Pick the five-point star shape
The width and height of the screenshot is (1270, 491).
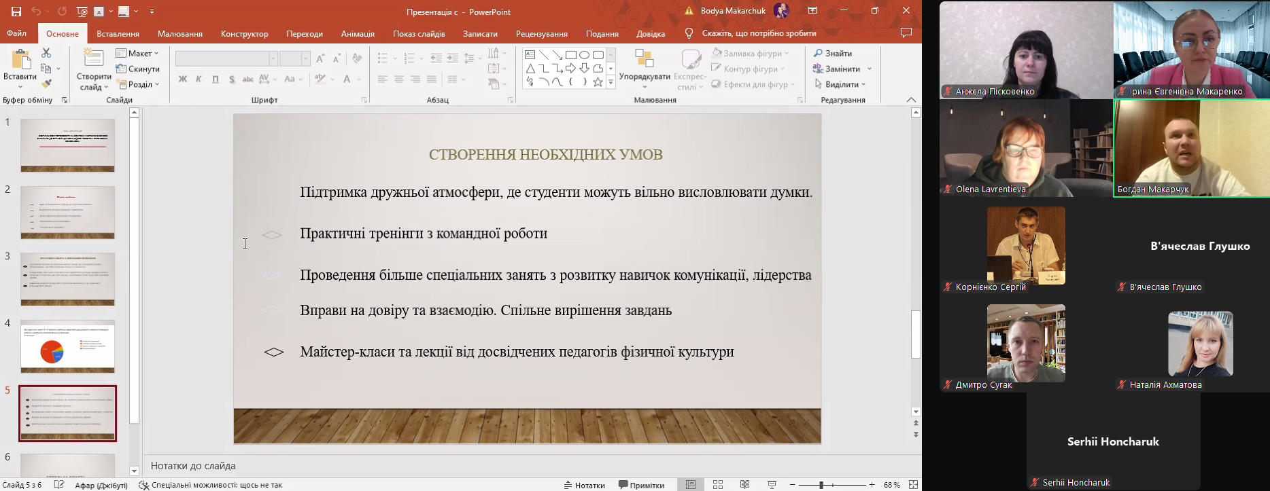pos(598,82)
